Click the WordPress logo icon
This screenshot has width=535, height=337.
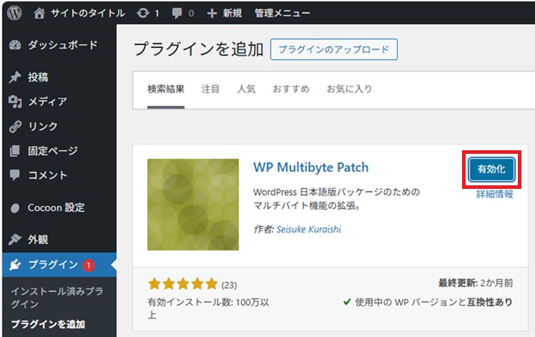click(14, 13)
